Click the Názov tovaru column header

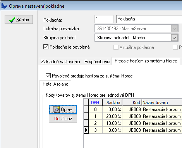coord(162,103)
